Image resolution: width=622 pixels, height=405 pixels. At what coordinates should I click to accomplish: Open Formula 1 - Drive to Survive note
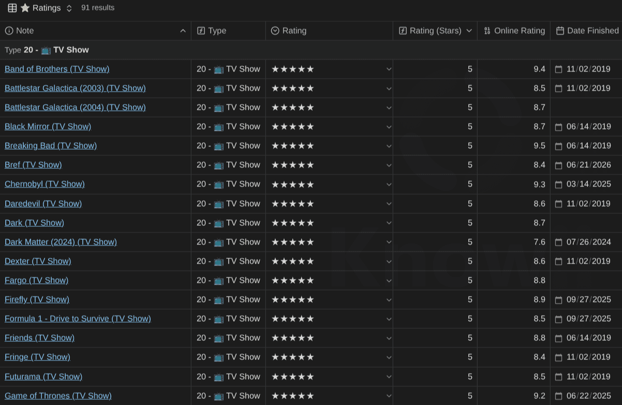click(x=78, y=319)
